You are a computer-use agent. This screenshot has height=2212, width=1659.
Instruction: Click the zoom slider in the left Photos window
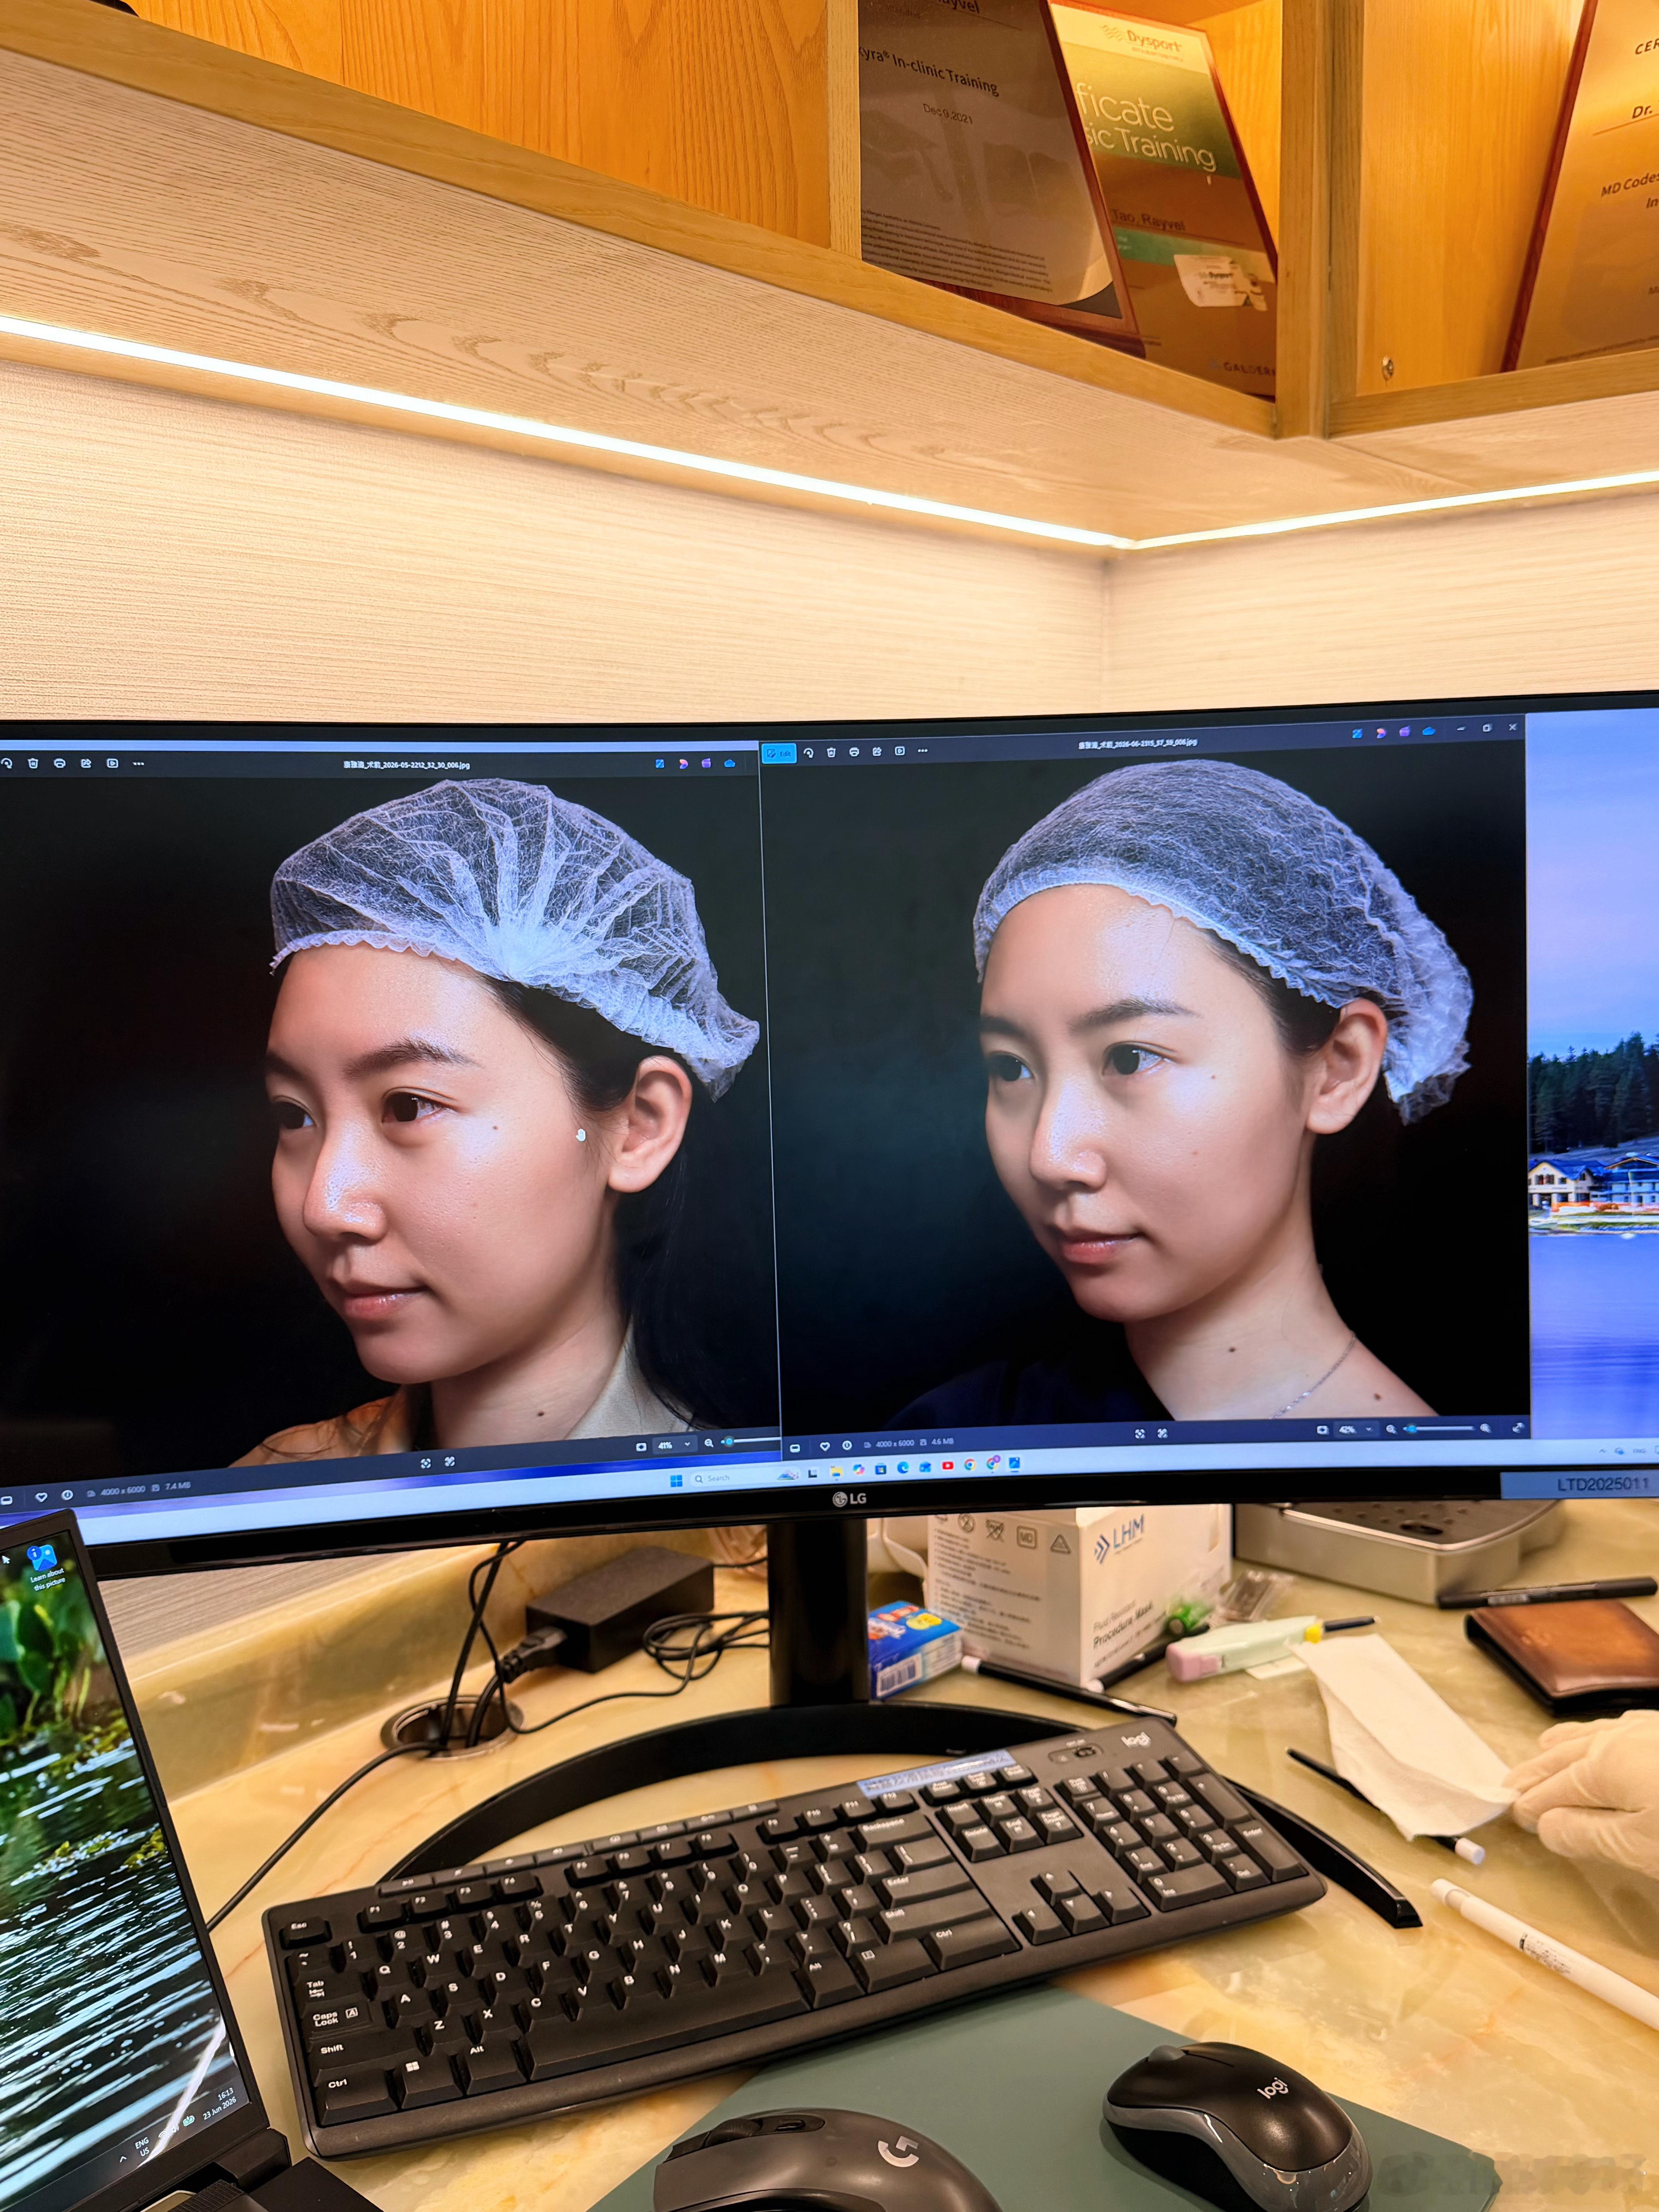750,1441
